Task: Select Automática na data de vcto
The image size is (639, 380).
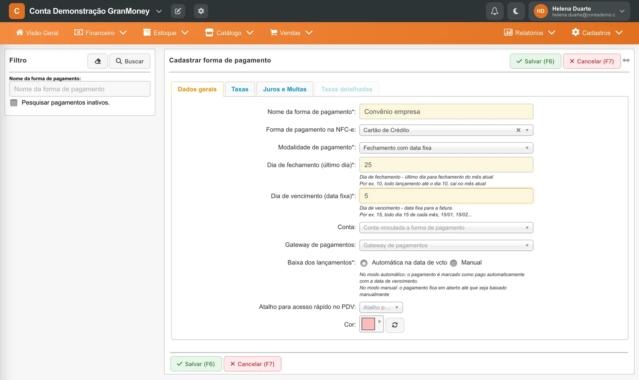Action: (364, 263)
